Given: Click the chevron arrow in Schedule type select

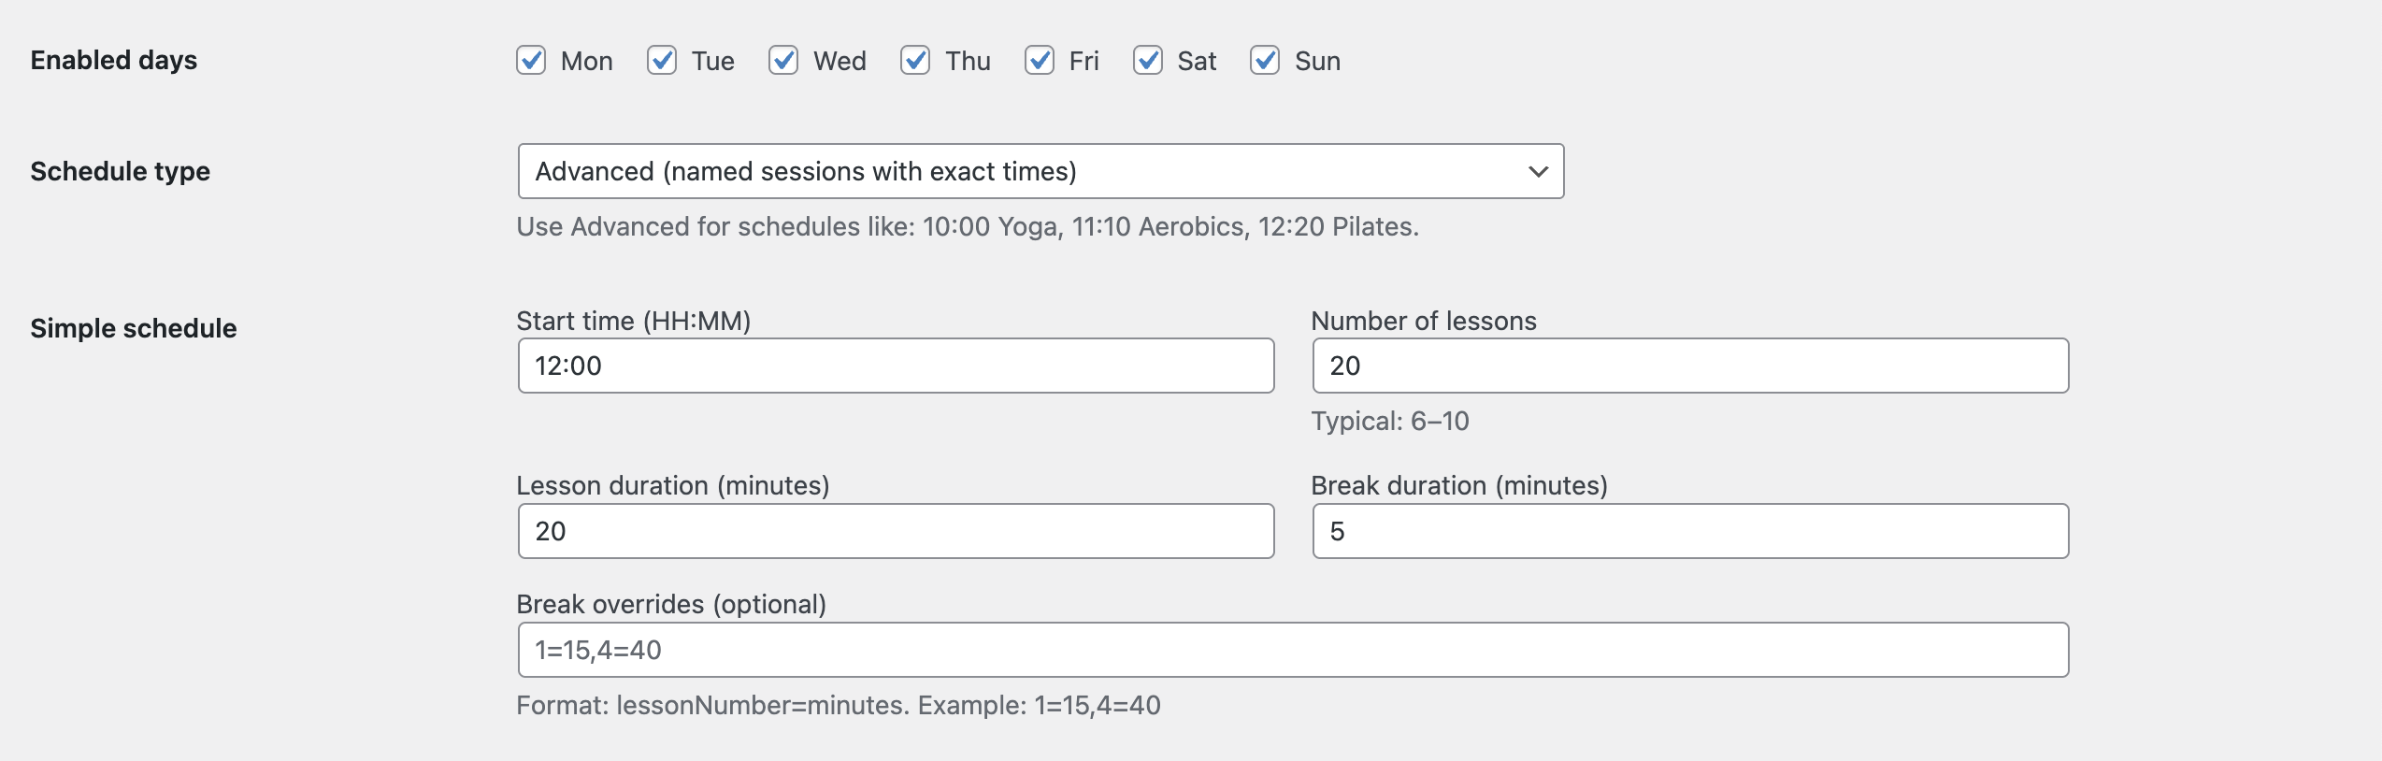Looking at the screenshot, I should (x=1538, y=171).
